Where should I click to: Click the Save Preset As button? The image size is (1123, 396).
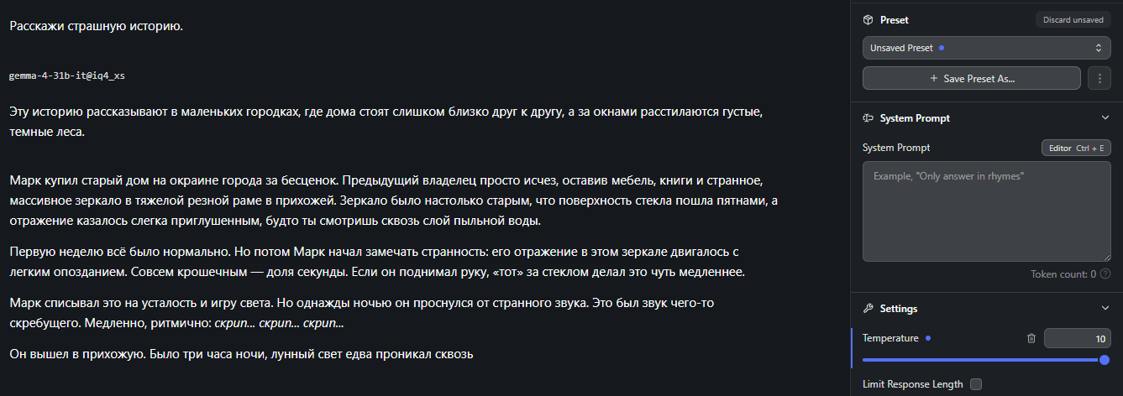click(x=972, y=78)
